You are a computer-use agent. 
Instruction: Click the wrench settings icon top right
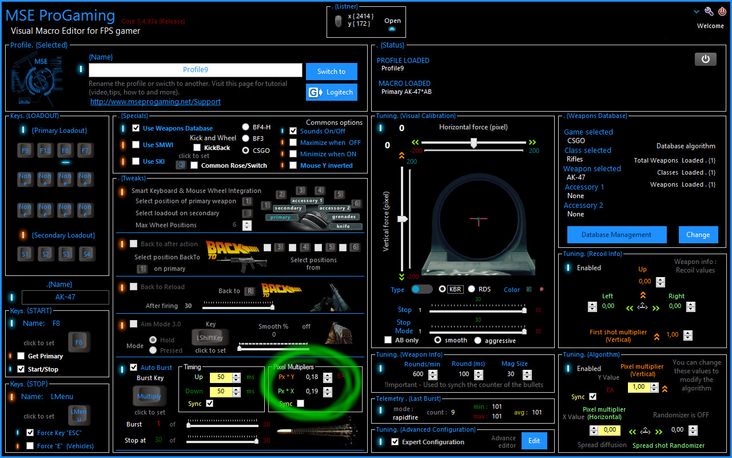coord(709,11)
